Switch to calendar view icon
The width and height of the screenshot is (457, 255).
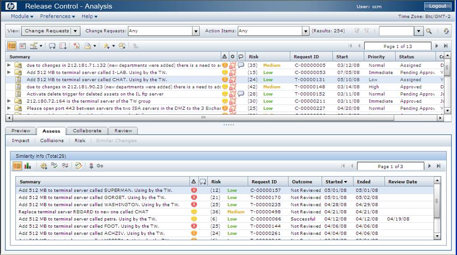(x=22, y=46)
